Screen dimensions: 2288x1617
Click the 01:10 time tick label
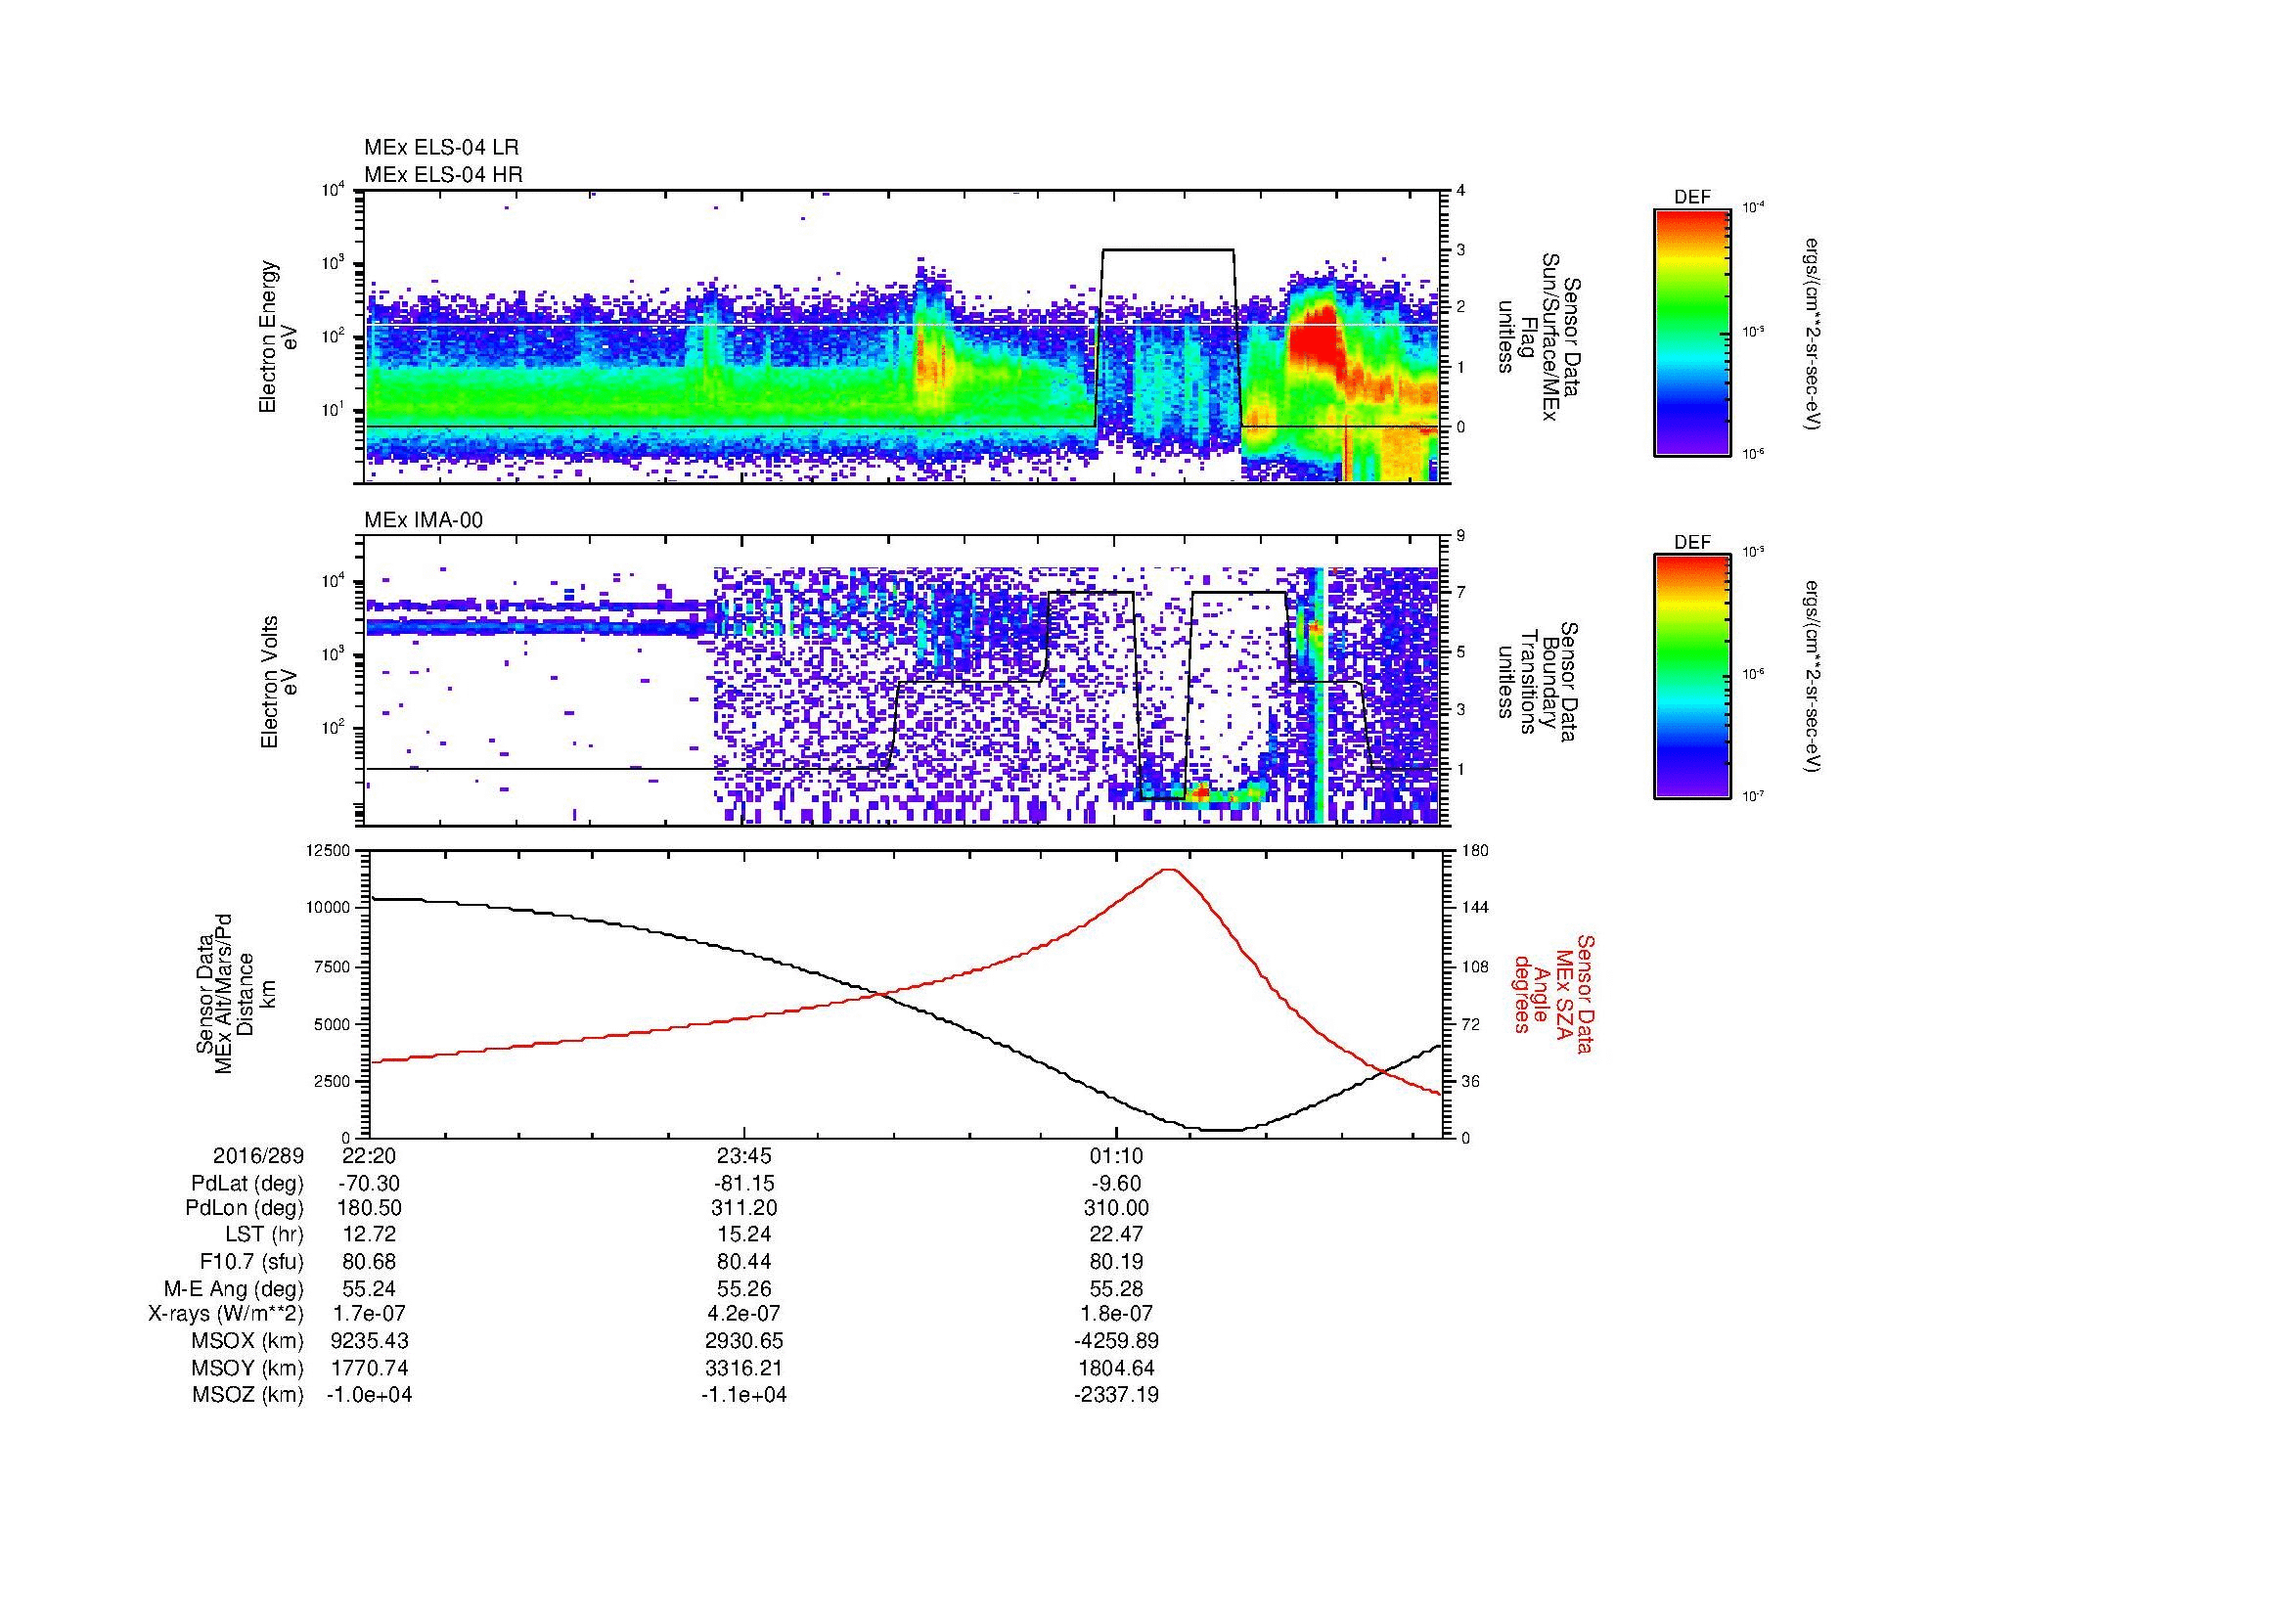1116,1155
